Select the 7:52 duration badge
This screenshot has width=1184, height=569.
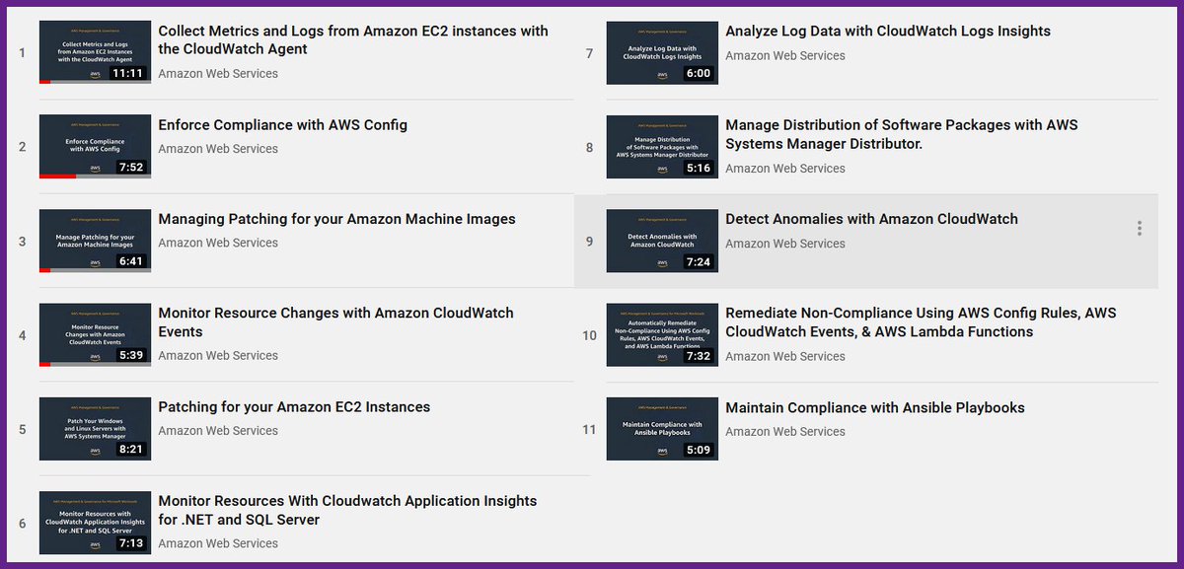[131, 168]
